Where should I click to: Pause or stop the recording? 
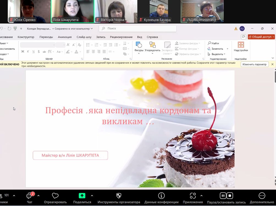pos(226,196)
